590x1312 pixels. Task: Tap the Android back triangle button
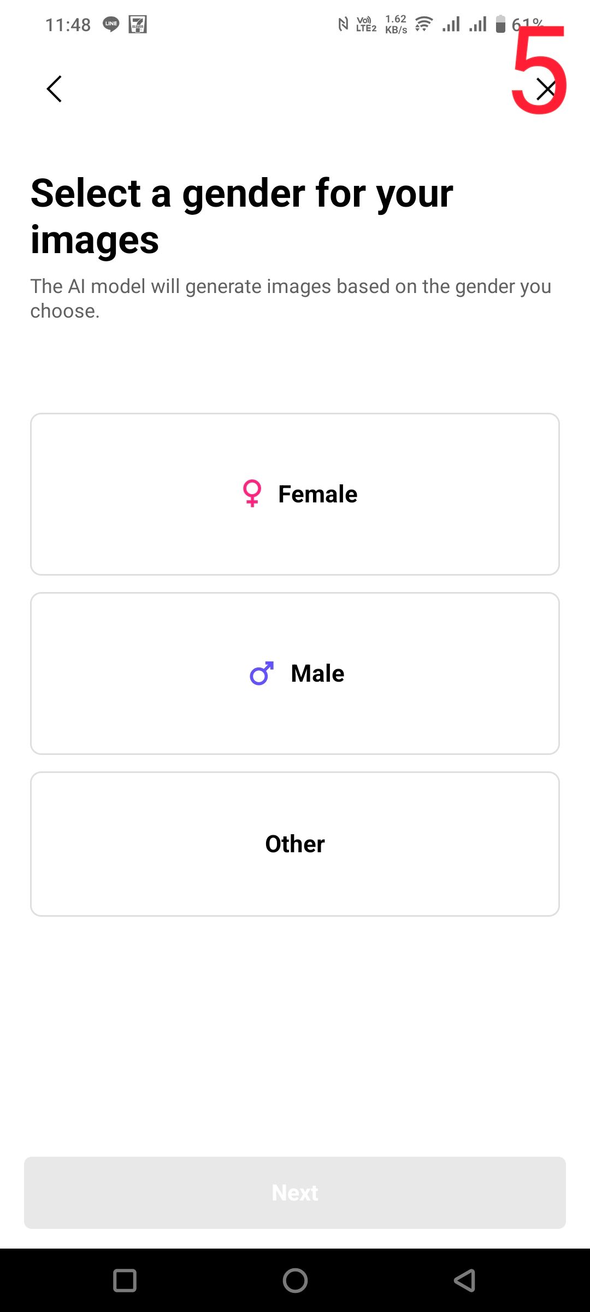click(x=464, y=1280)
